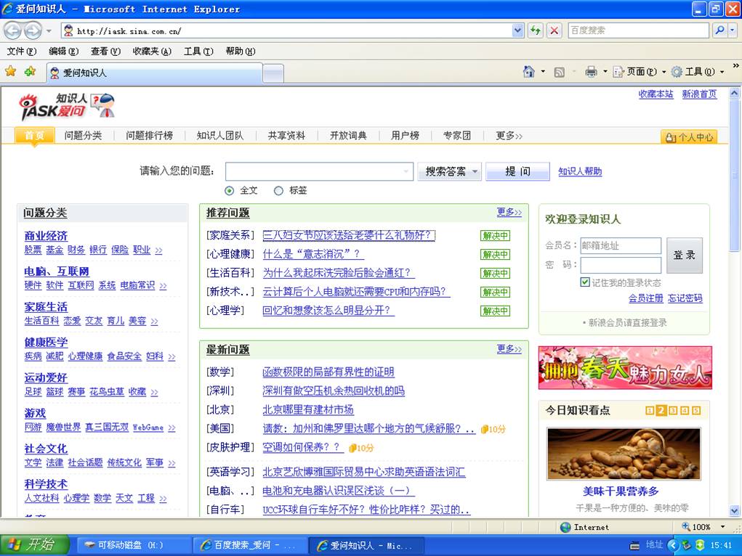Click the RSS feeds icon in command bar

pos(559,72)
